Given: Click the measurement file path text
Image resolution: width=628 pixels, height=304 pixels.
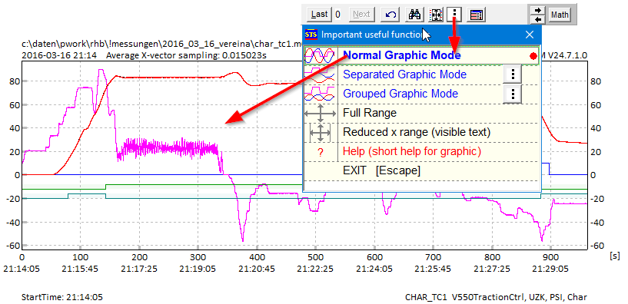Looking at the screenshot, I should tap(161, 43).
